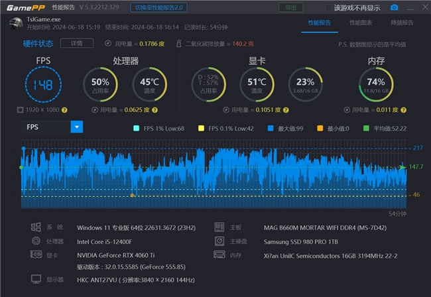431x297 pixels.
Task: Toggle the do not show for this game checkbox
Action: pyautogui.click(x=328, y=8)
